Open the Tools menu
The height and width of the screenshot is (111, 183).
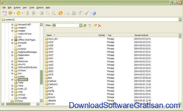(32, 8)
